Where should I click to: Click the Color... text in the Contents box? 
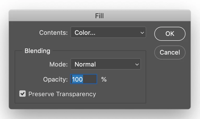[x=85, y=33]
